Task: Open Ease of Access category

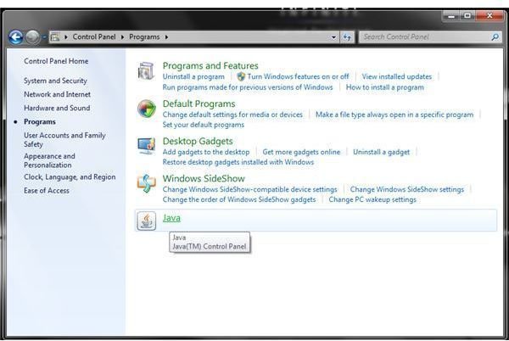Action: (47, 191)
